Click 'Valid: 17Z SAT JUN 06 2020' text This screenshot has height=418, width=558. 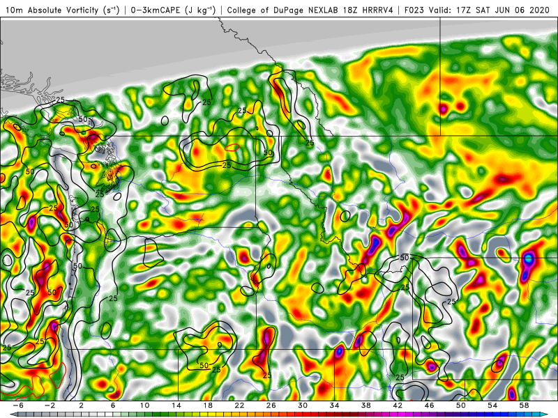[x=489, y=10]
